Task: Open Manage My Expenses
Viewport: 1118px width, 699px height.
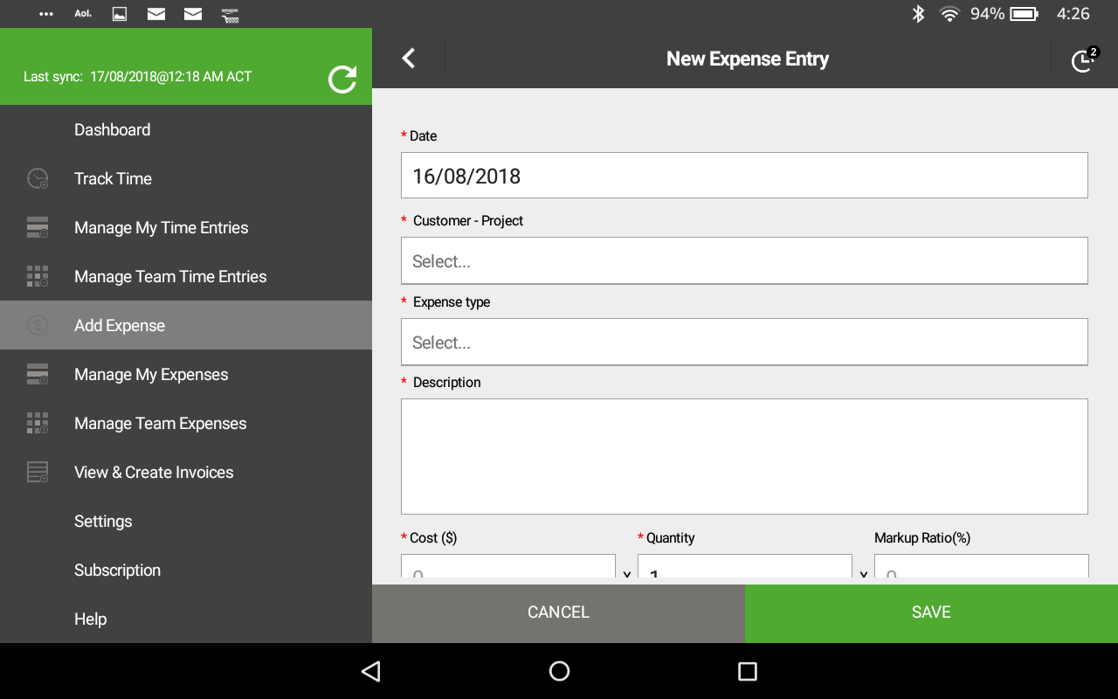Action: tap(186, 374)
